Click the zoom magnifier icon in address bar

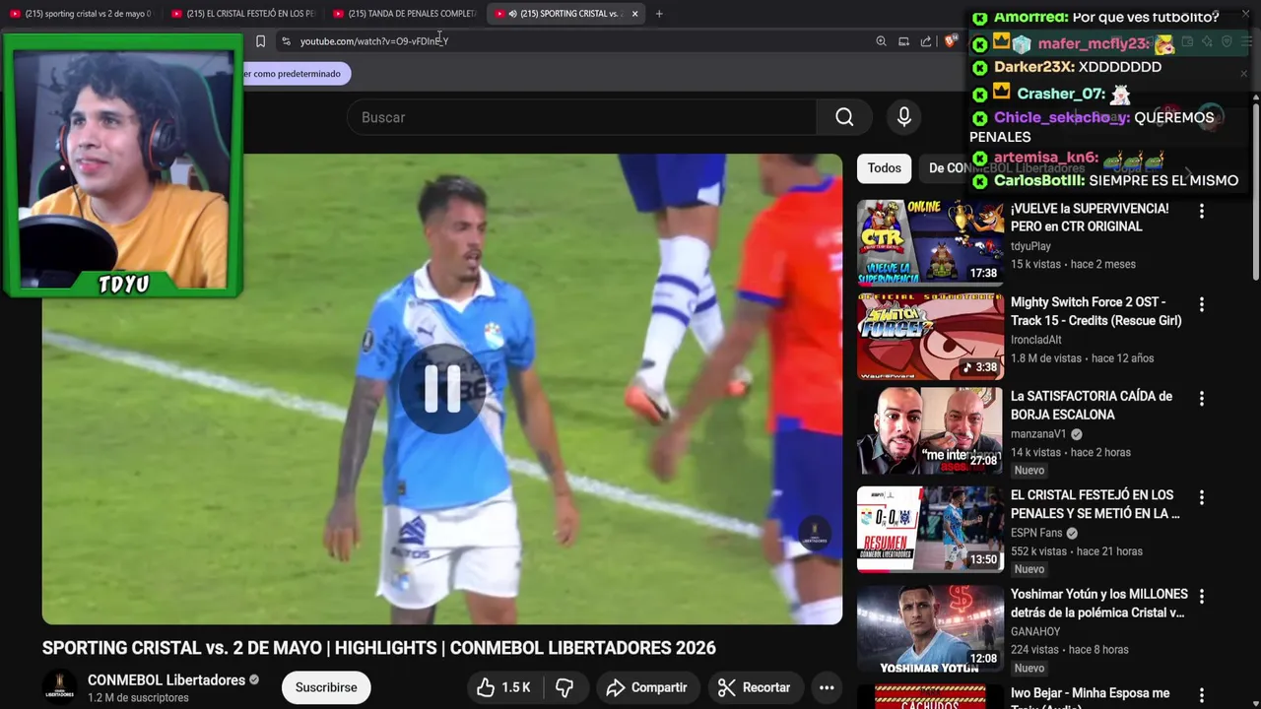coord(881,41)
